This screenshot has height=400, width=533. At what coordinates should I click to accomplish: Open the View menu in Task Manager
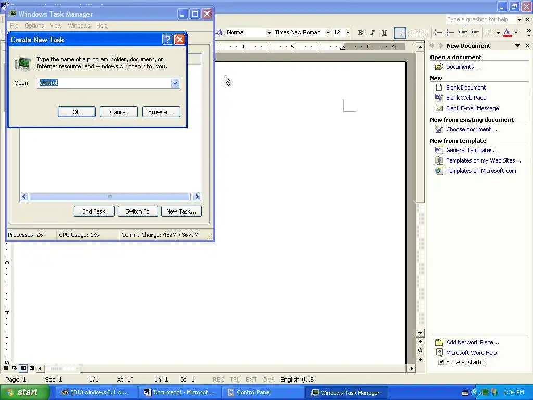point(56,26)
